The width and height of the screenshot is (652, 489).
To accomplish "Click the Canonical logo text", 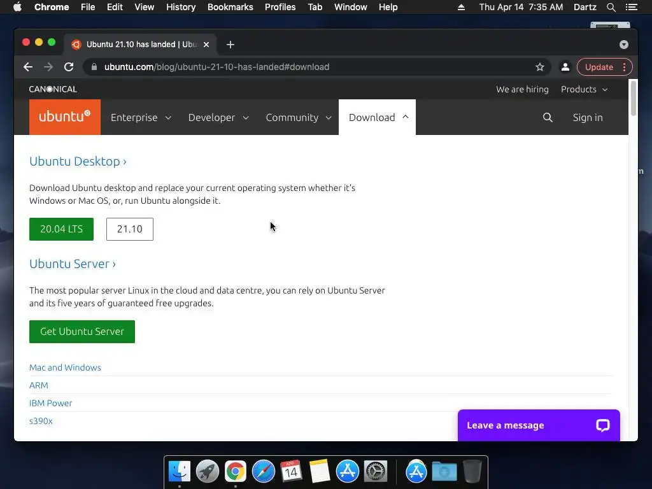I will [53, 89].
